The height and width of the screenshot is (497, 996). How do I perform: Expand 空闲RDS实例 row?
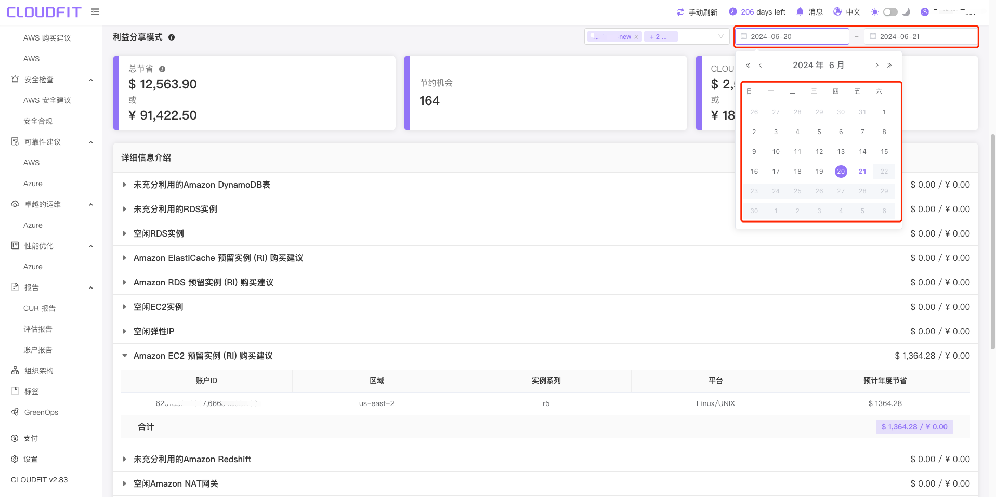[x=125, y=233]
